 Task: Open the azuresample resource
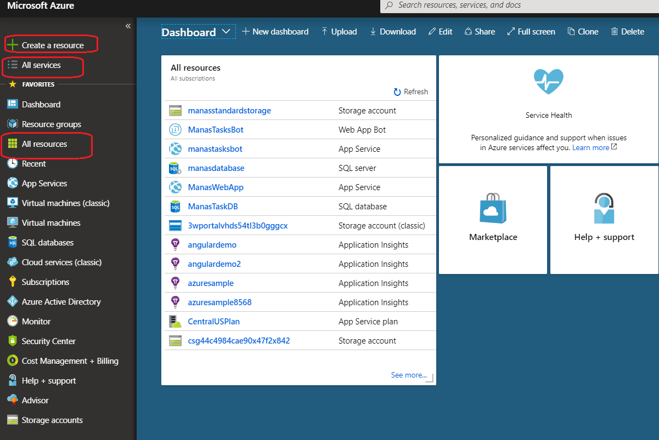[211, 283]
